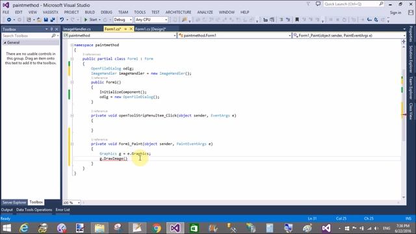Open Internet Explorer from the taskbar
416x234 pixels.
point(24,228)
